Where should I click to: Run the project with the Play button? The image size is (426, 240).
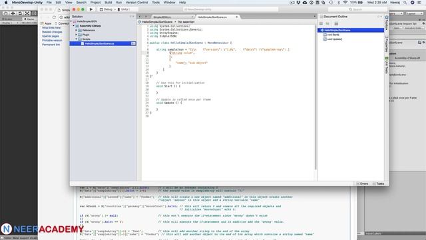[91, 9]
